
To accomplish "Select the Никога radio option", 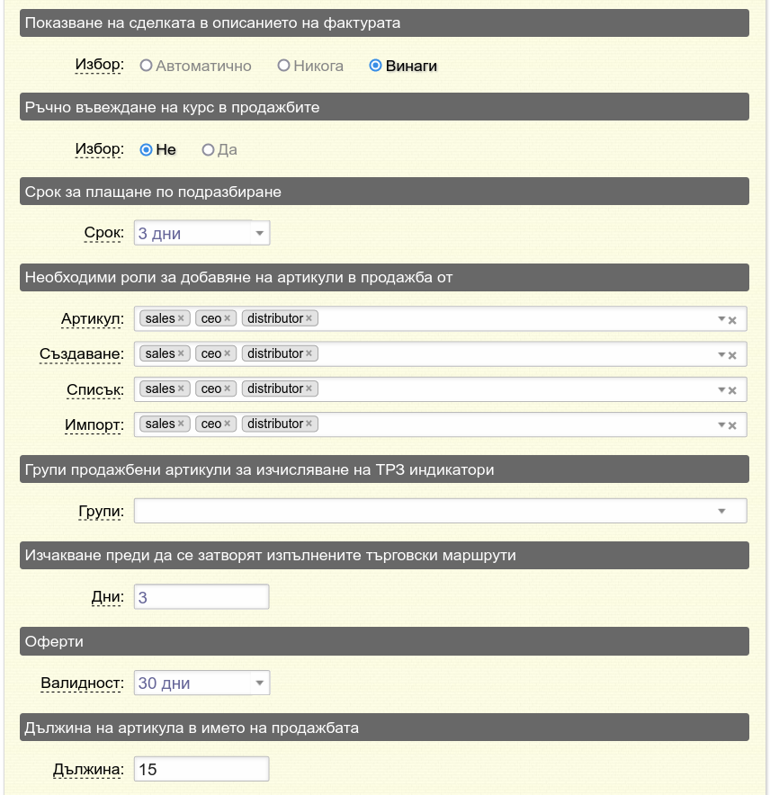I will point(283,66).
